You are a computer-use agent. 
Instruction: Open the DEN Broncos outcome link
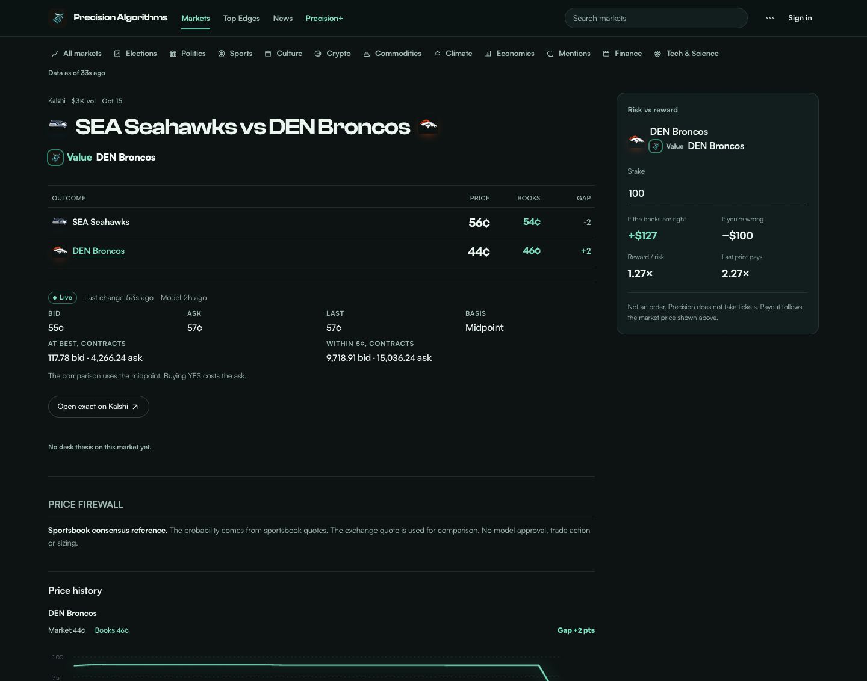pos(99,251)
